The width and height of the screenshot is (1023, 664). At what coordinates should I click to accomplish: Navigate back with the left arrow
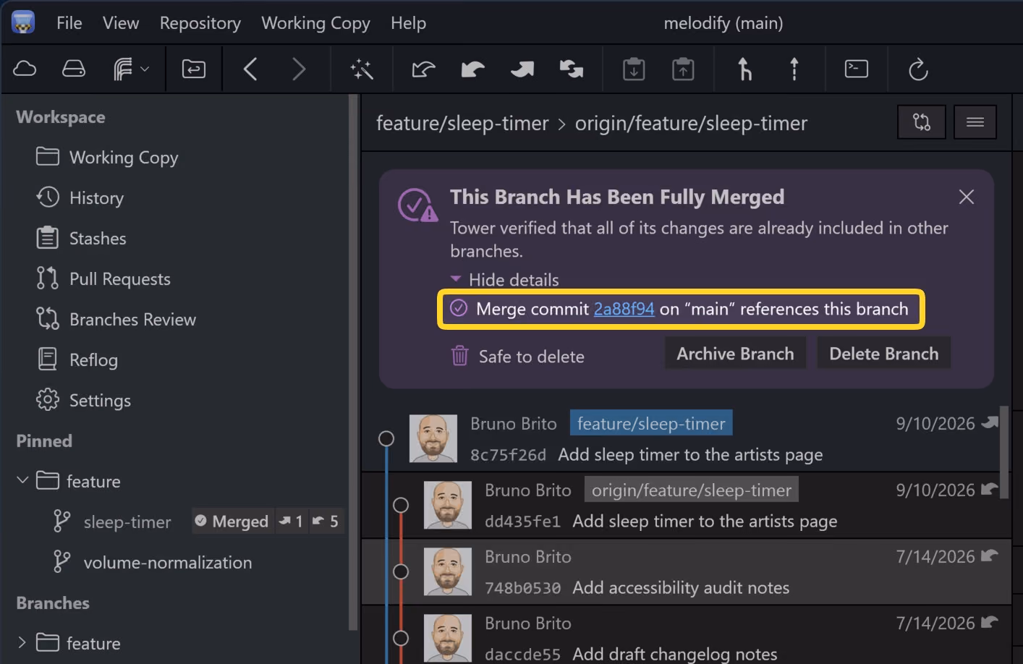pyautogui.click(x=250, y=69)
